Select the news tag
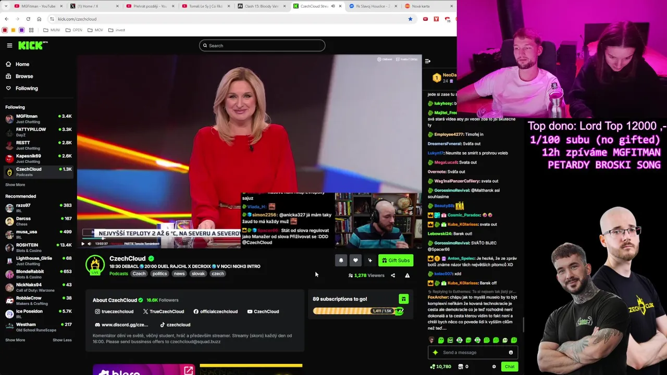This screenshot has width=667, height=375. pos(179,273)
